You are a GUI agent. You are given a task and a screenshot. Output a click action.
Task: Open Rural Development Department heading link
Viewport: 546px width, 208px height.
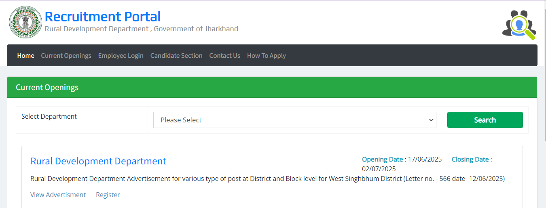tap(98, 161)
